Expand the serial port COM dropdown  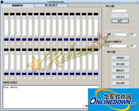[127, 10]
